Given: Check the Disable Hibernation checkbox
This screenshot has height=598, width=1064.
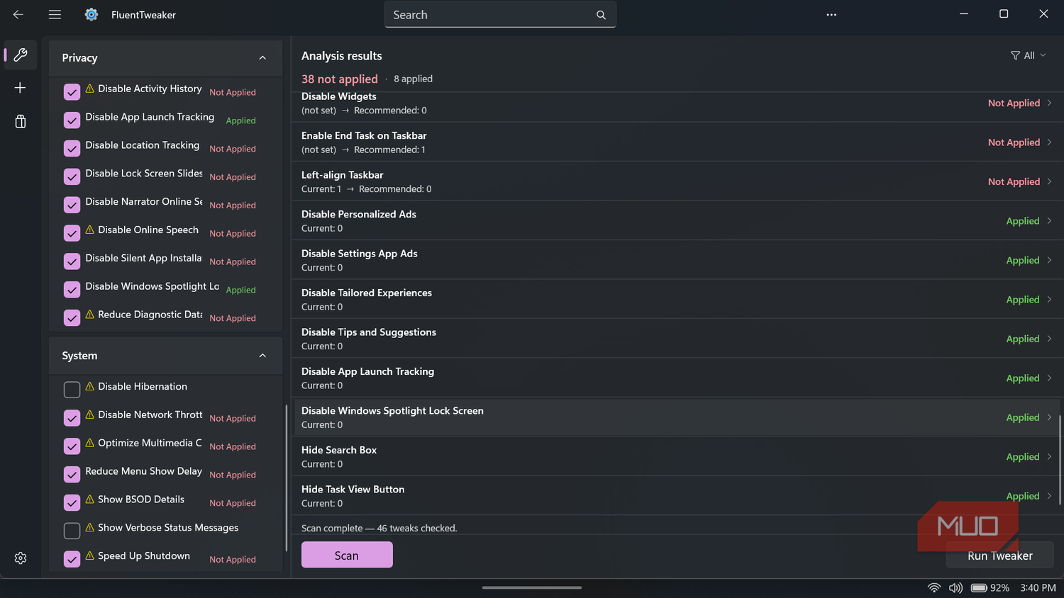Looking at the screenshot, I should pos(72,389).
